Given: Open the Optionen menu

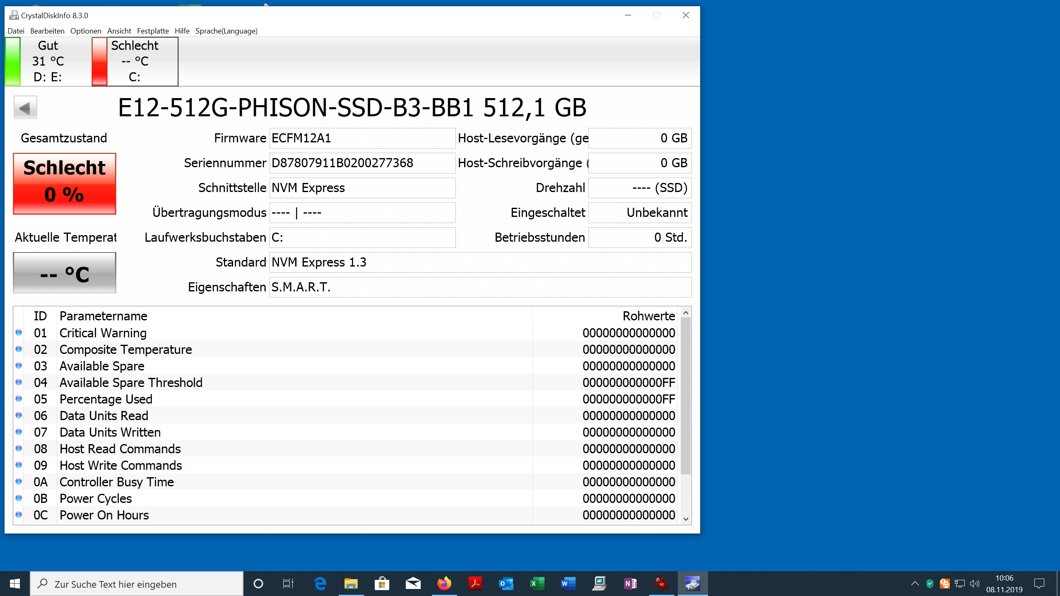Looking at the screenshot, I should [x=86, y=31].
